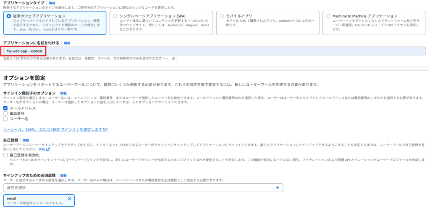Open the 詳細 link under 自己登録
Viewport: 430px width, 208px height.
coord(42,149)
